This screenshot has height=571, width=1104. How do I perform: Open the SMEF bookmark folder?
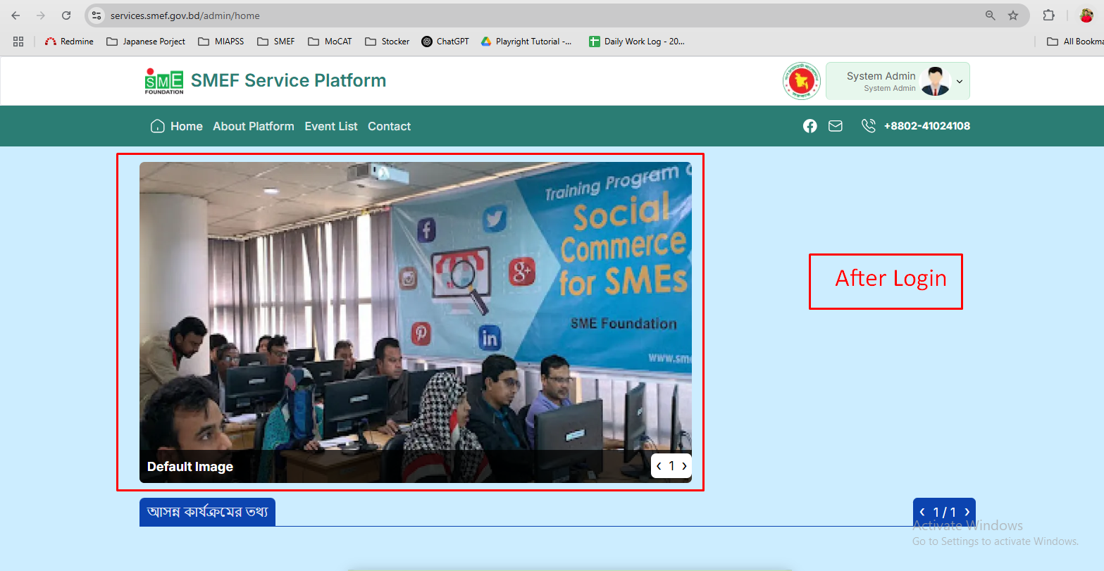[x=276, y=42]
